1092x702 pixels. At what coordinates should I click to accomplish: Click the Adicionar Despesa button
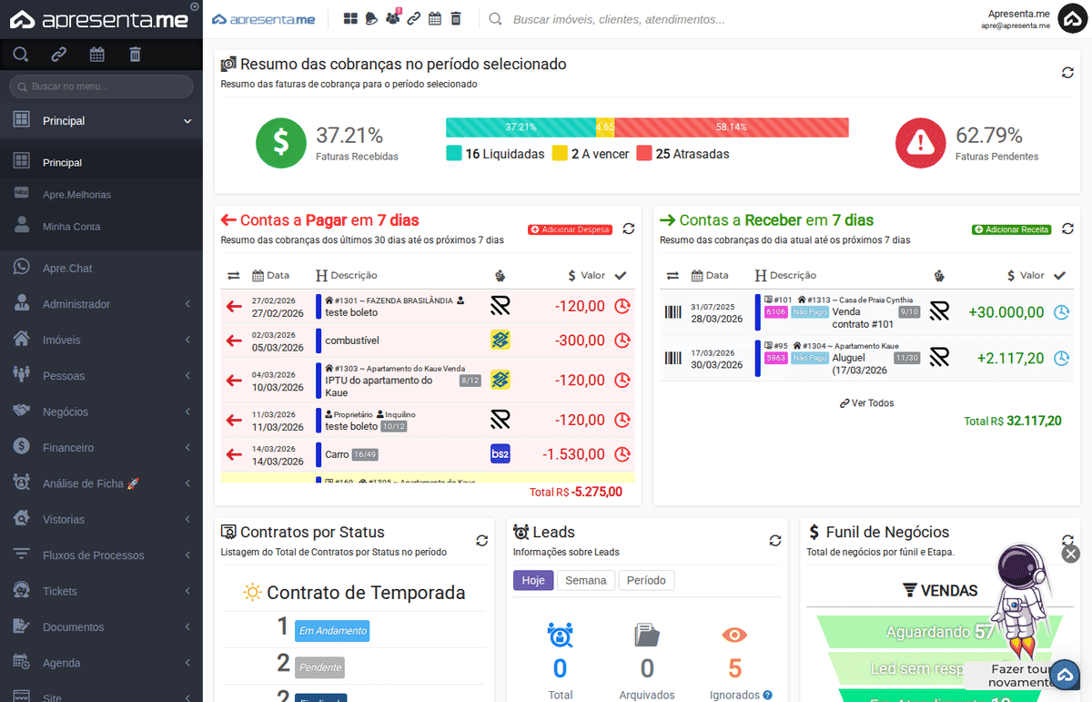click(x=571, y=229)
